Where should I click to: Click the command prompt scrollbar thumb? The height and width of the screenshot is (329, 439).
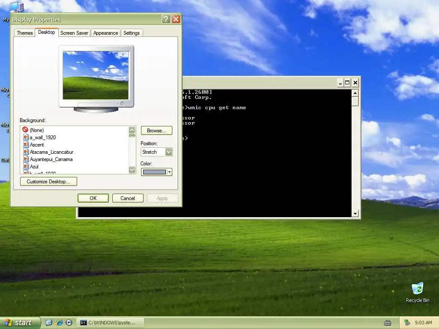(355, 101)
